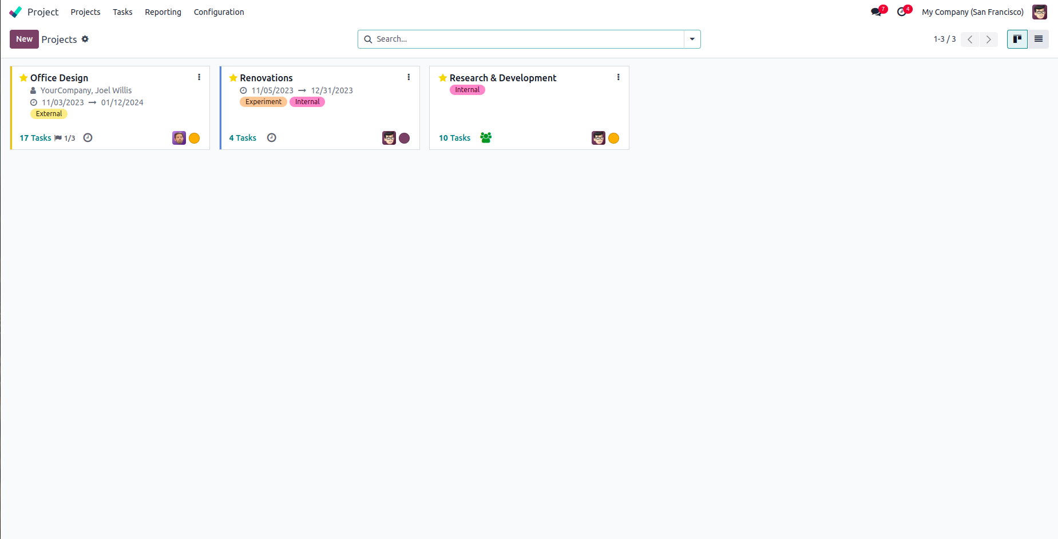Toggle favorite star on Renovations
1058x539 pixels.
233,78
